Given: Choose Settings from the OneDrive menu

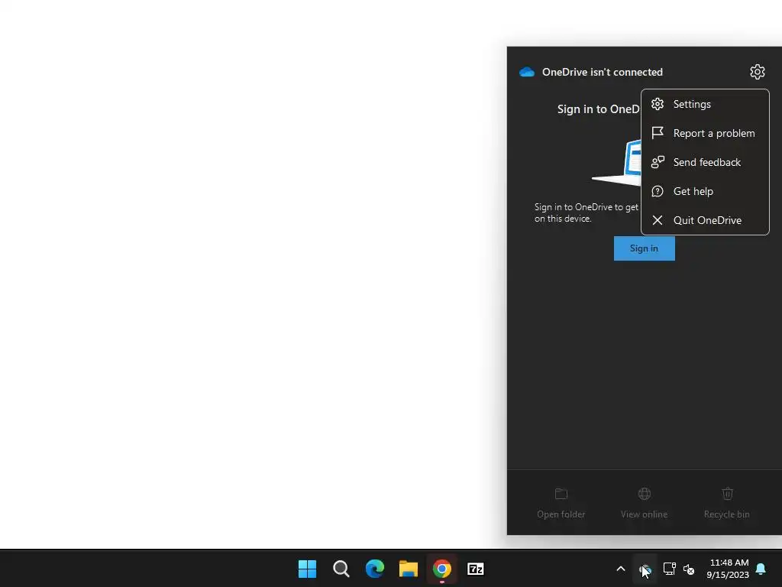Looking at the screenshot, I should (x=705, y=104).
